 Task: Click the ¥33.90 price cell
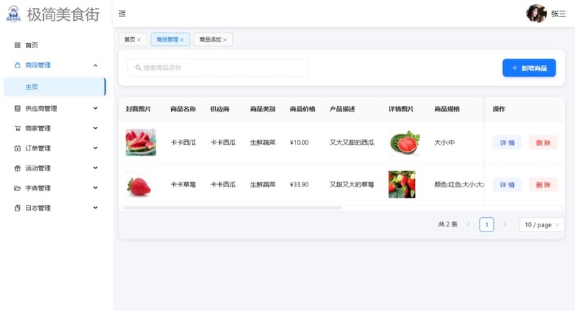[x=299, y=185]
